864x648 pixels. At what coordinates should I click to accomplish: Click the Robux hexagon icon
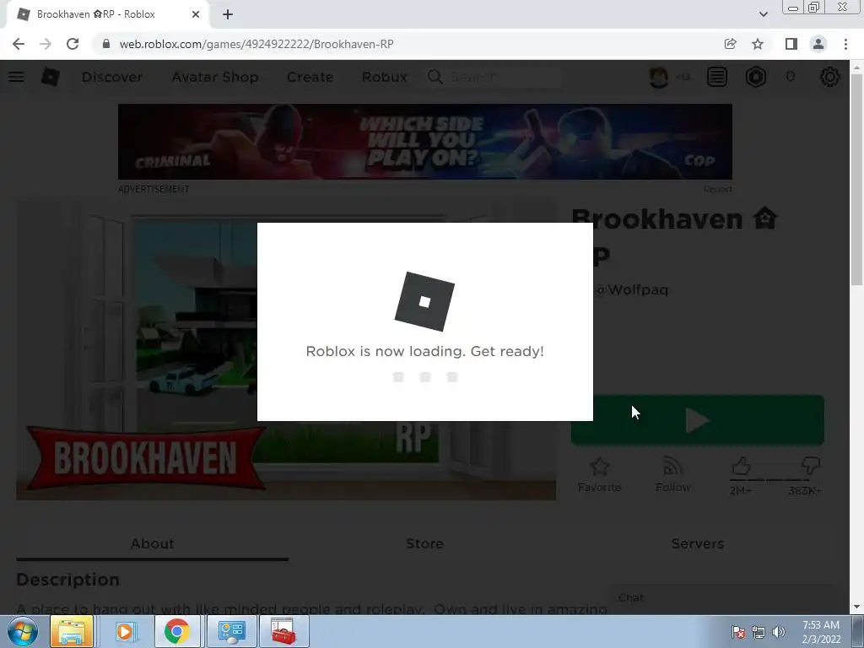756,77
